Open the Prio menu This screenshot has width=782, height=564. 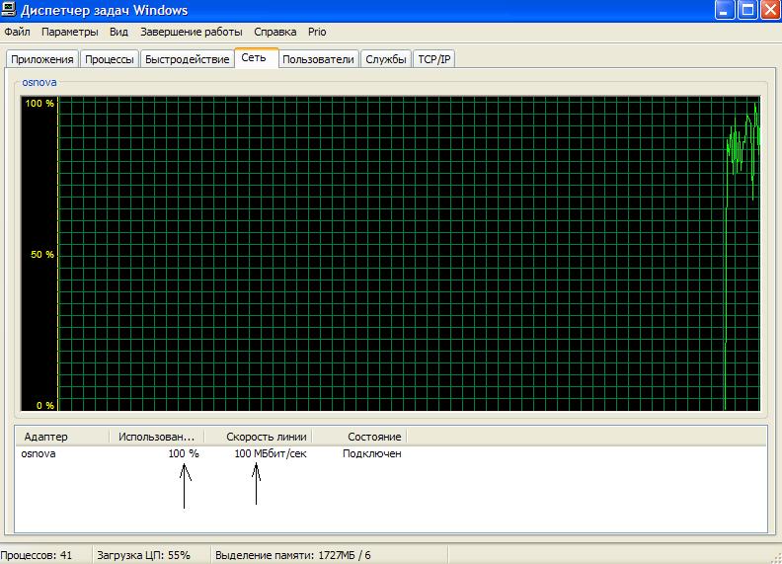[317, 32]
